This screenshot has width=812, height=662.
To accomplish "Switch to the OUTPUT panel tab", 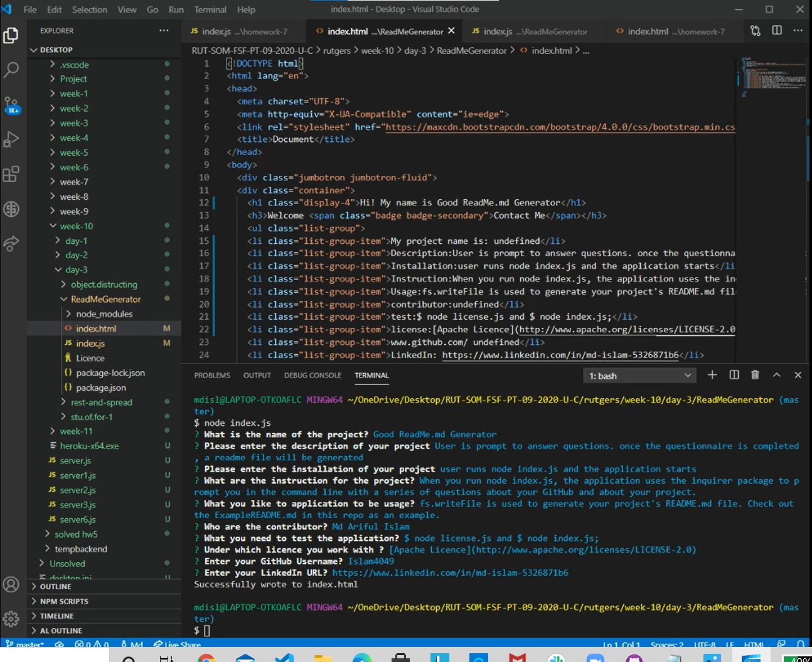I will pyautogui.click(x=257, y=375).
